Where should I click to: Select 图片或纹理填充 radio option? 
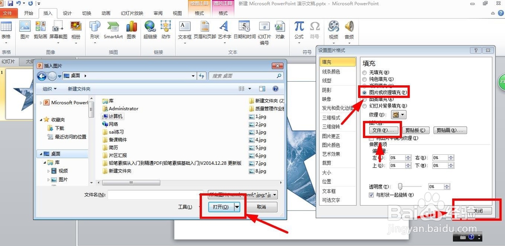click(x=365, y=92)
